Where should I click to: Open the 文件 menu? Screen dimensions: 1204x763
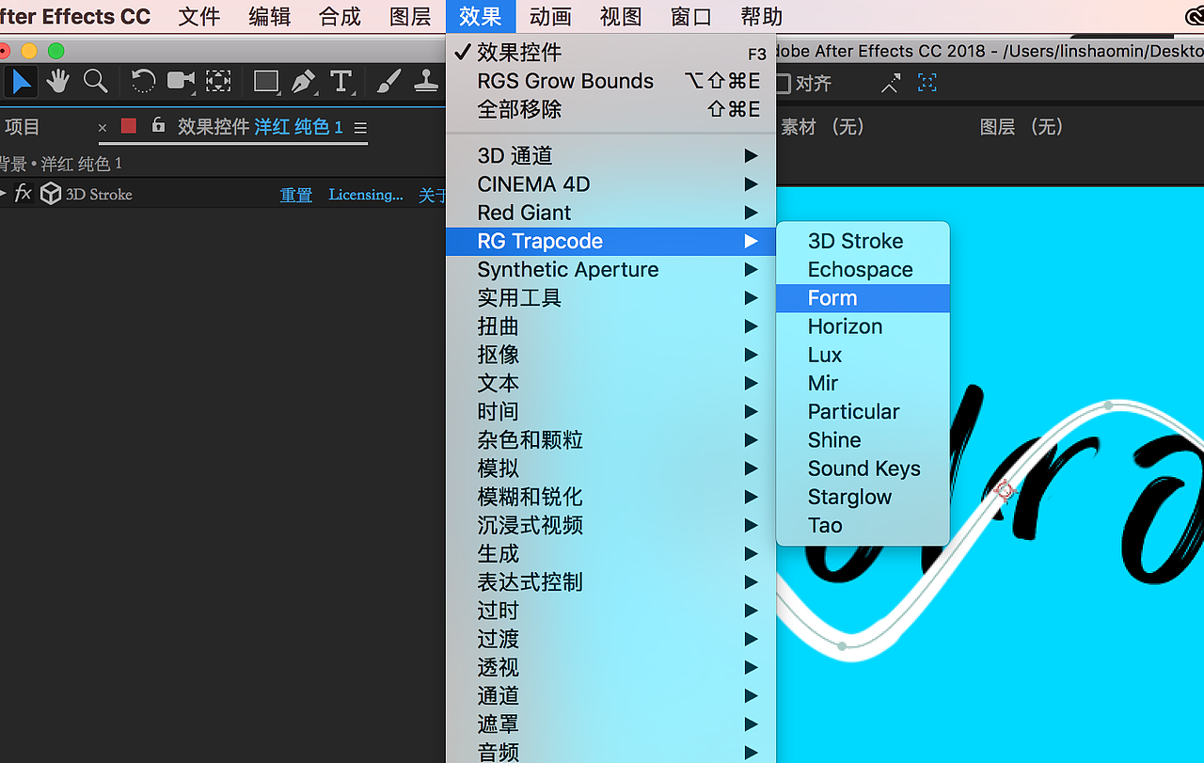click(x=199, y=16)
